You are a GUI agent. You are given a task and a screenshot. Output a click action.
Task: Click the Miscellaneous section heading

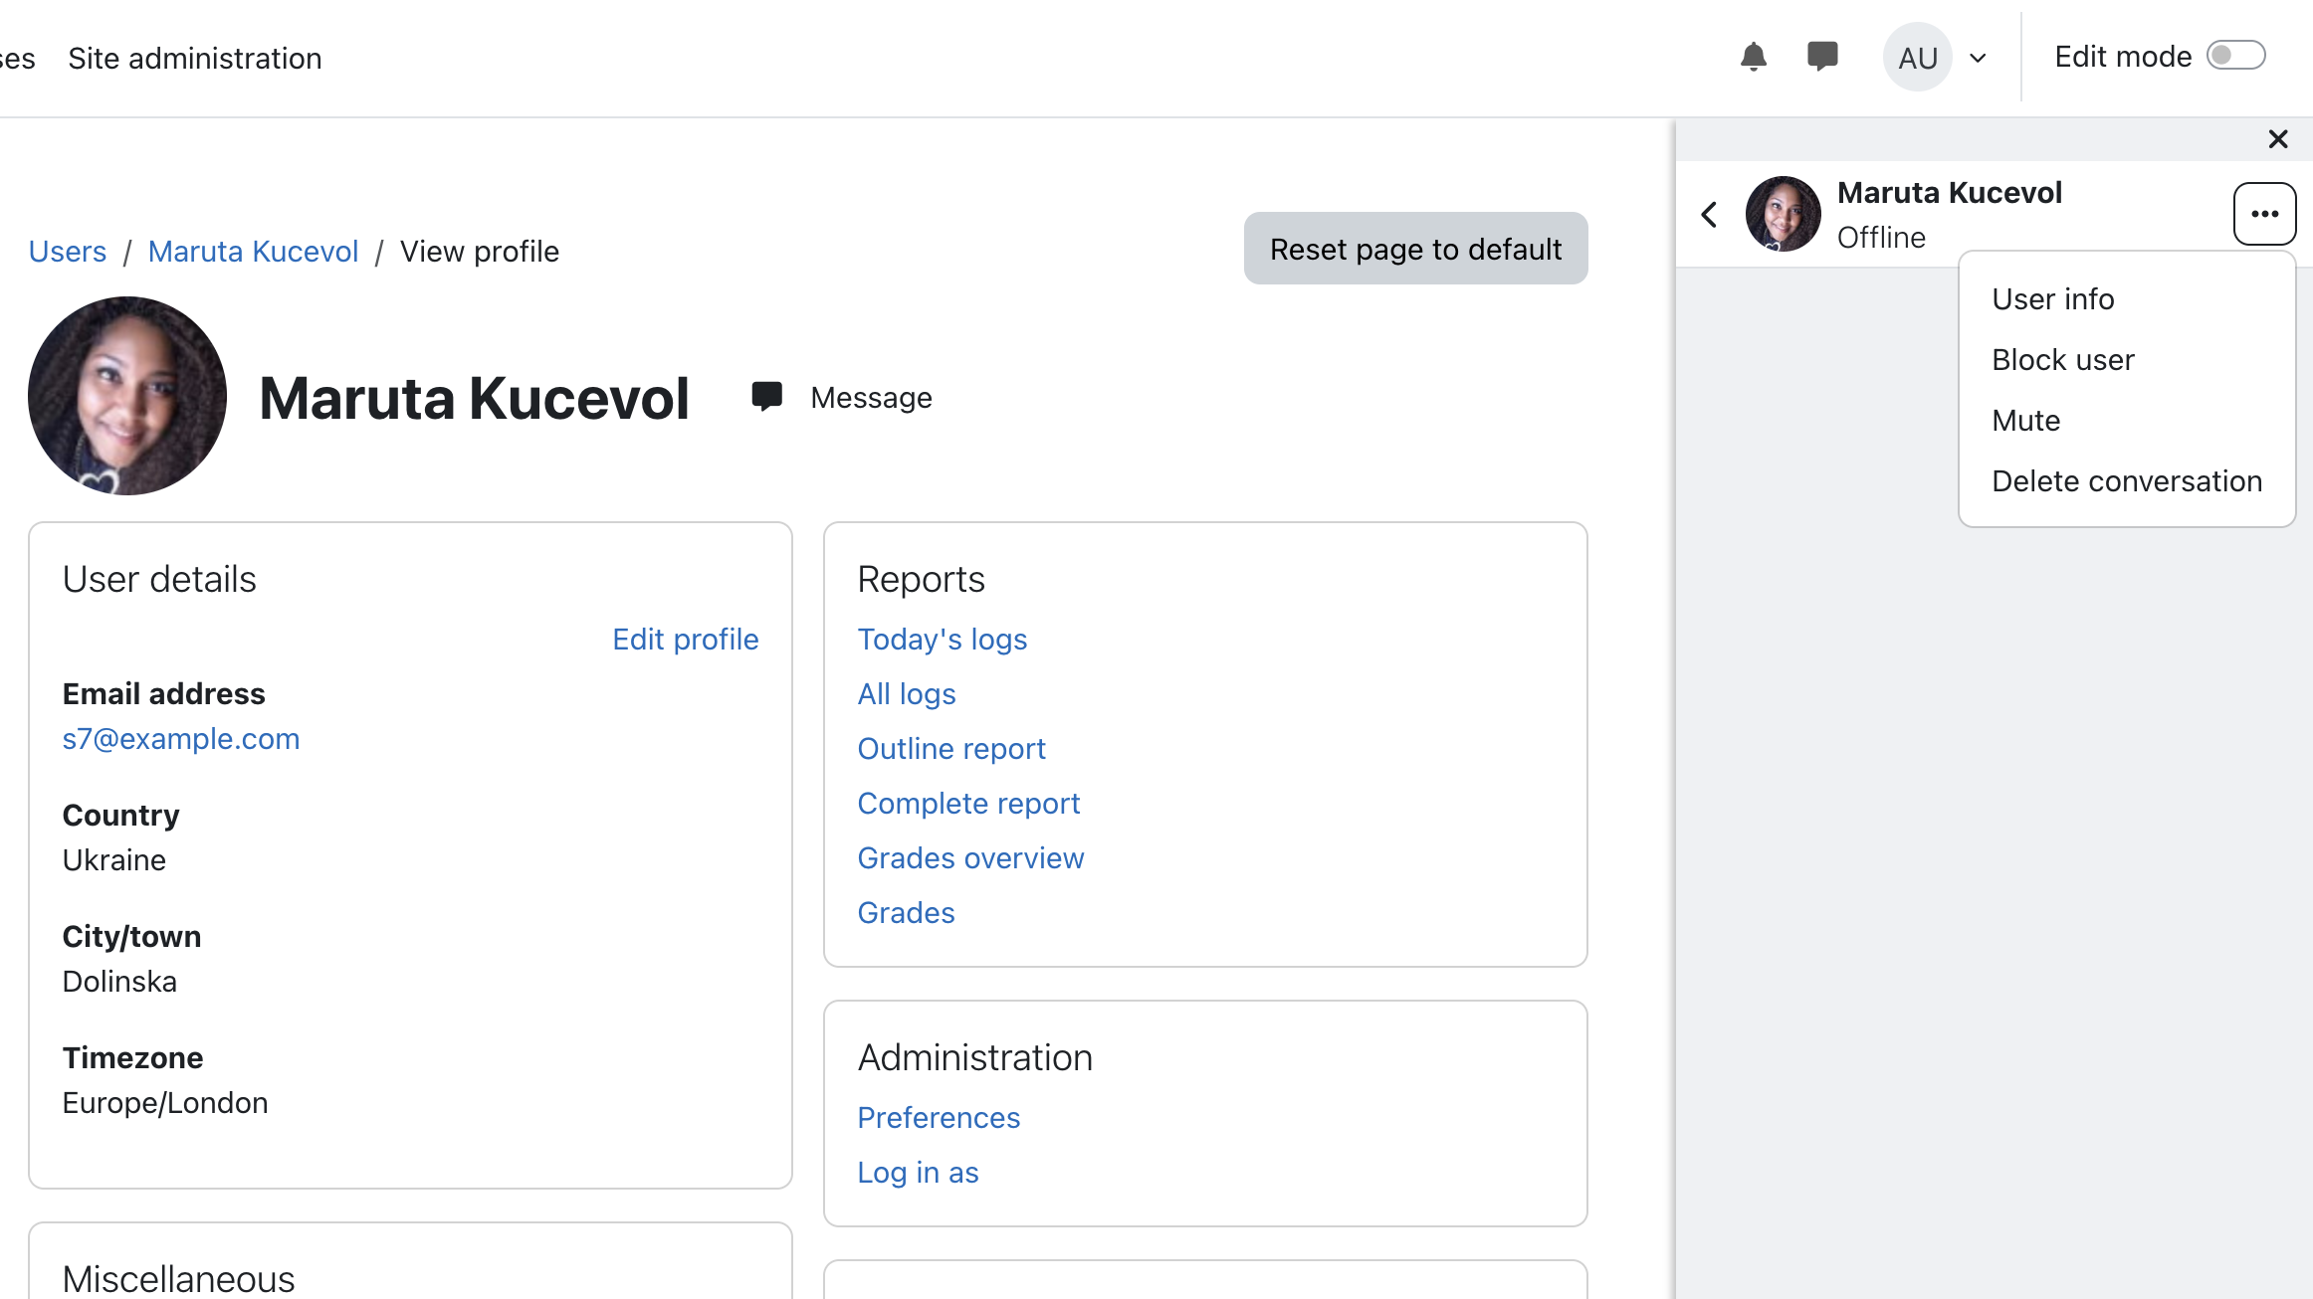pos(178,1279)
